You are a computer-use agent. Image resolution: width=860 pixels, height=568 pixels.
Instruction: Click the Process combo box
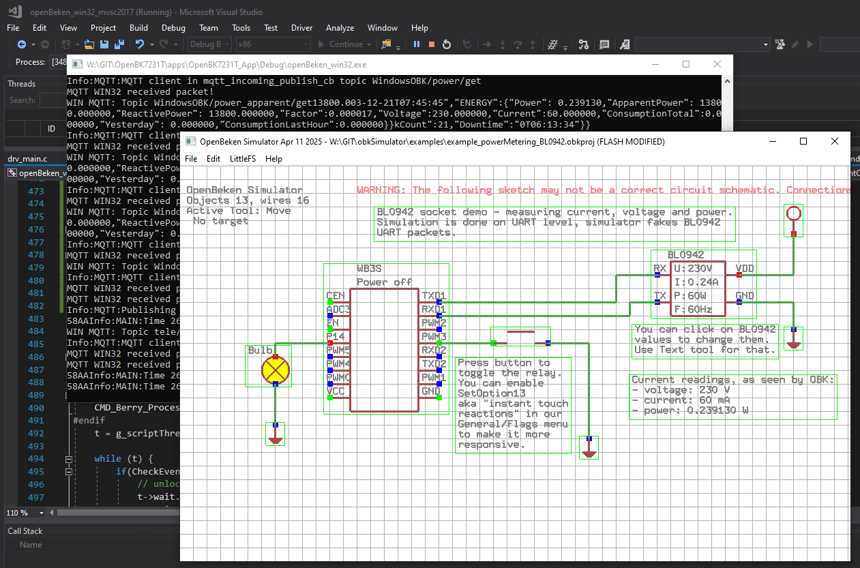[57, 61]
